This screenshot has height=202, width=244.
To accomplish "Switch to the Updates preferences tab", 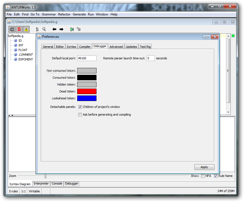I will pyautogui.click(x=131, y=47).
